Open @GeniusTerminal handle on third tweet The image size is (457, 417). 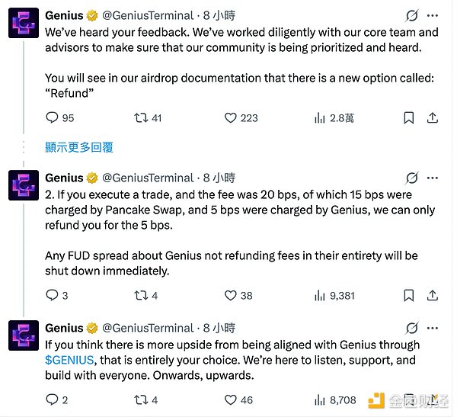pyautogui.click(x=147, y=328)
